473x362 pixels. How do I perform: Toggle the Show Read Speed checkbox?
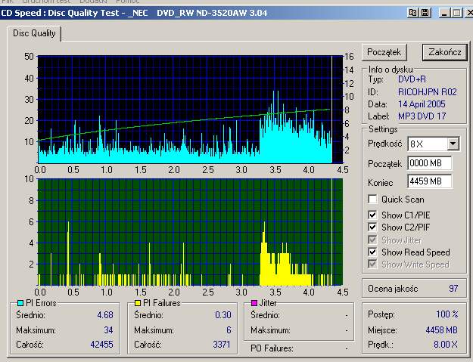coord(372,252)
